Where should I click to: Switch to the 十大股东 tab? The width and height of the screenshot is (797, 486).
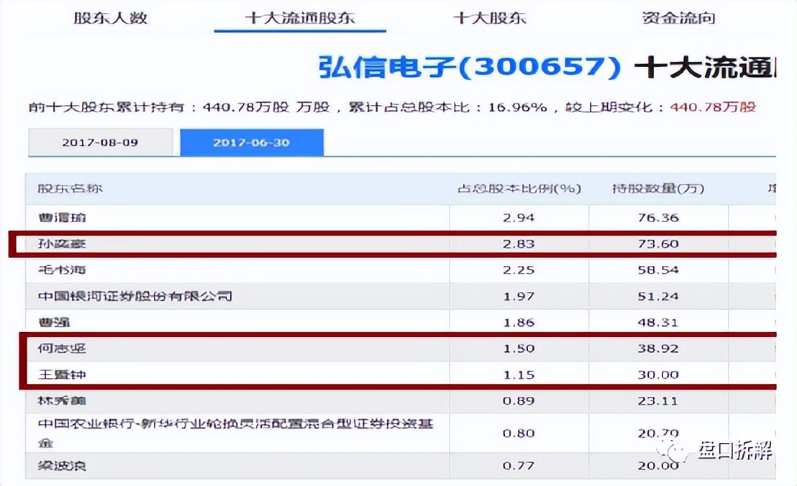click(x=489, y=18)
